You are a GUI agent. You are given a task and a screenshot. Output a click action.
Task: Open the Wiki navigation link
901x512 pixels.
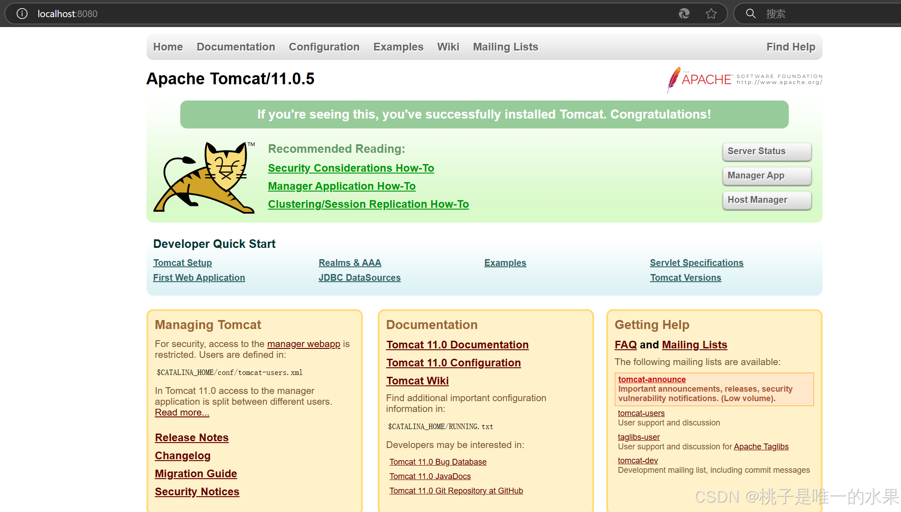click(x=448, y=46)
